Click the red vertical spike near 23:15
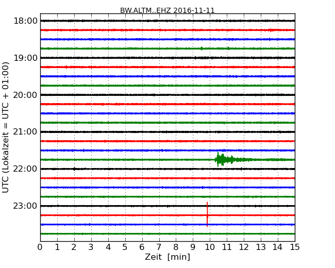 pos(207,214)
